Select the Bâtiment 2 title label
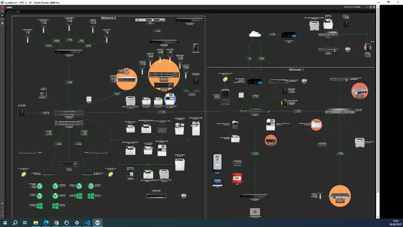This screenshot has height=227, width=403. pos(108,18)
